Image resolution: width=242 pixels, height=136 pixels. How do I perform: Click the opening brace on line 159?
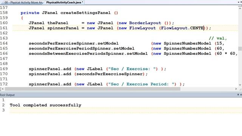pyautogui.click(x=22, y=18)
